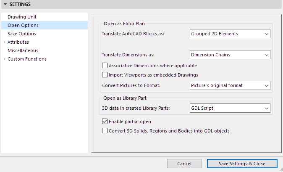Viewport: 283px width, 172px height.
Task: Select the Attributes settings item
Action: click(x=18, y=42)
